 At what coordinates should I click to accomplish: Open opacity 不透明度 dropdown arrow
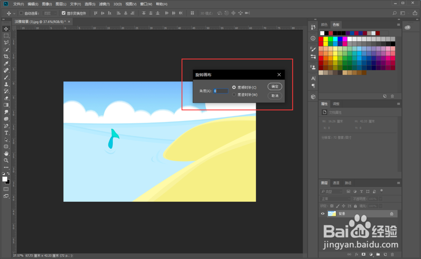[x=381, y=199]
